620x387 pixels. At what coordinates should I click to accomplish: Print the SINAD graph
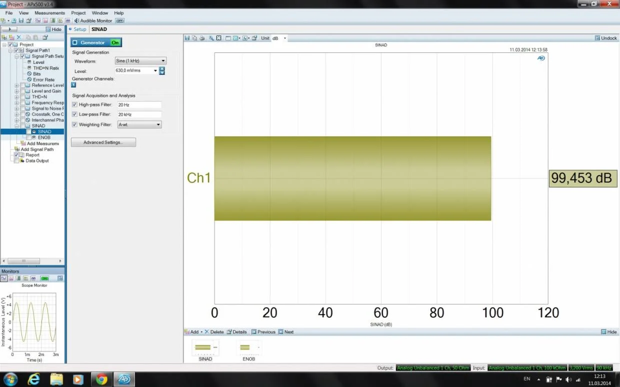(x=202, y=38)
